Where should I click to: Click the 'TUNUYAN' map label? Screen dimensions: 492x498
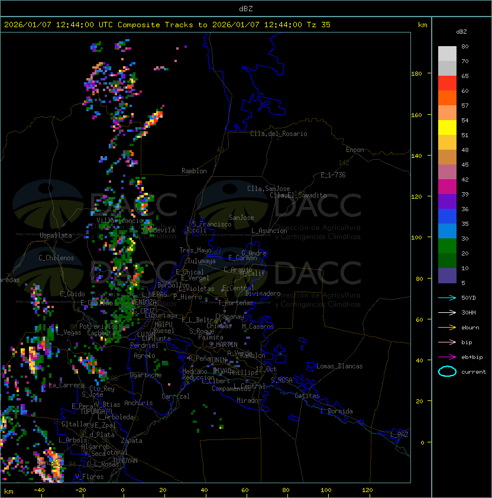[125, 461]
